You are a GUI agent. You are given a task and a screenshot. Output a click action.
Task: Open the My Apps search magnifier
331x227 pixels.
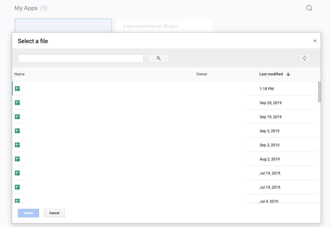pyautogui.click(x=309, y=8)
